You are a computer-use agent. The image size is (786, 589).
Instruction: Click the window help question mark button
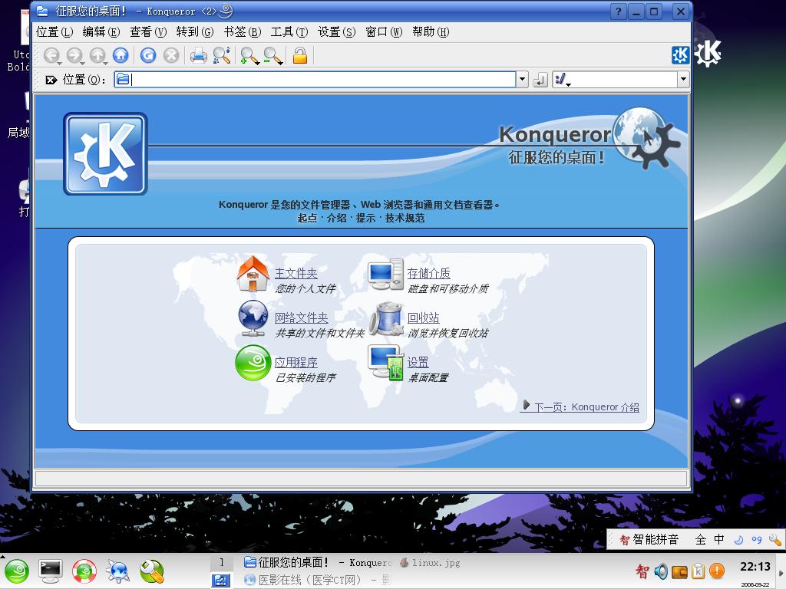click(619, 12)
